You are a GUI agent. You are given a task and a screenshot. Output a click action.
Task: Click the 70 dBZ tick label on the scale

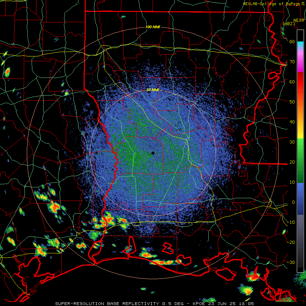[292, 62]
